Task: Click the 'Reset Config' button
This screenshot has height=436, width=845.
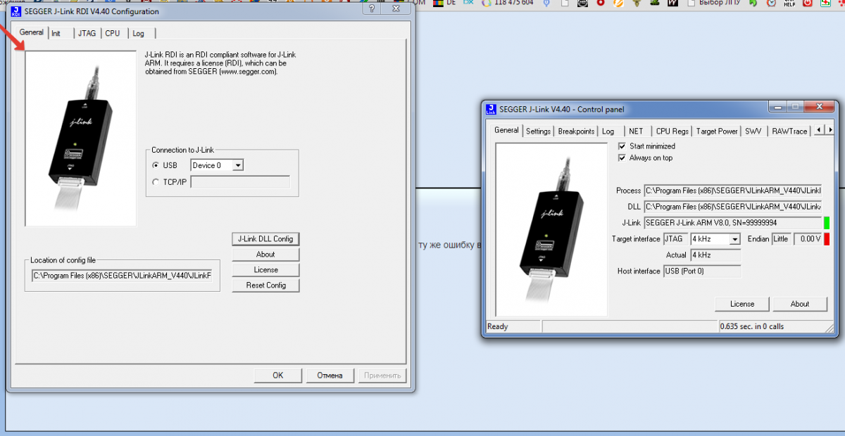Action: click(x=265, y=286)
